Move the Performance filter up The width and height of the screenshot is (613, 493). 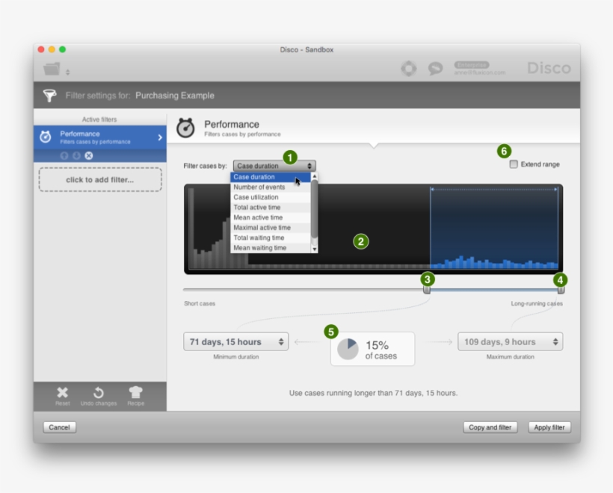(x=64, y=155)
